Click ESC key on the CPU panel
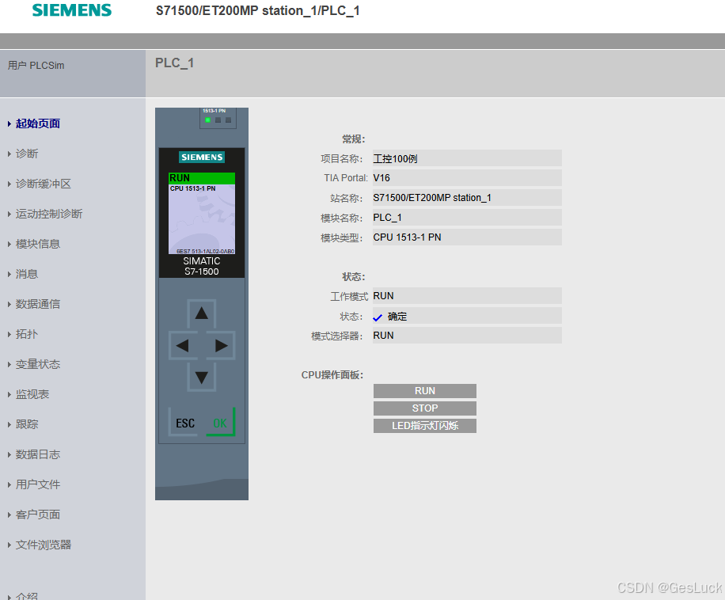This screenshot has width=725, height=600. pyautogui.click(x=185, y=423)
